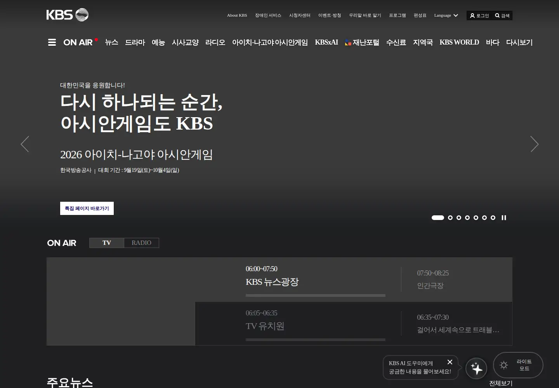Open 프로그램 link in top bar

[398, 16]
